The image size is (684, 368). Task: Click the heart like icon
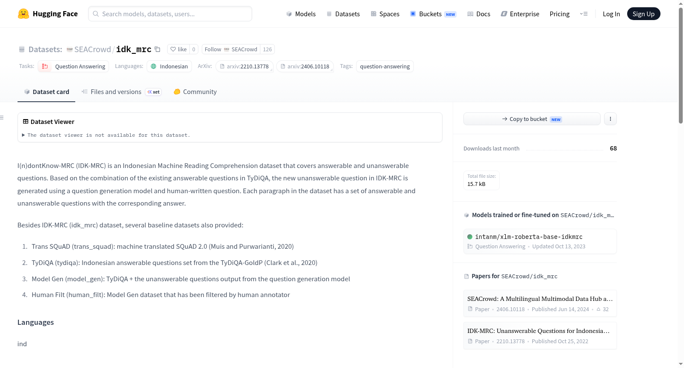pyautogui.click(x=173, y=49)
